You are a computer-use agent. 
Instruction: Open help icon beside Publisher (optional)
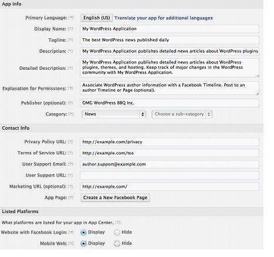coord(70,103)
